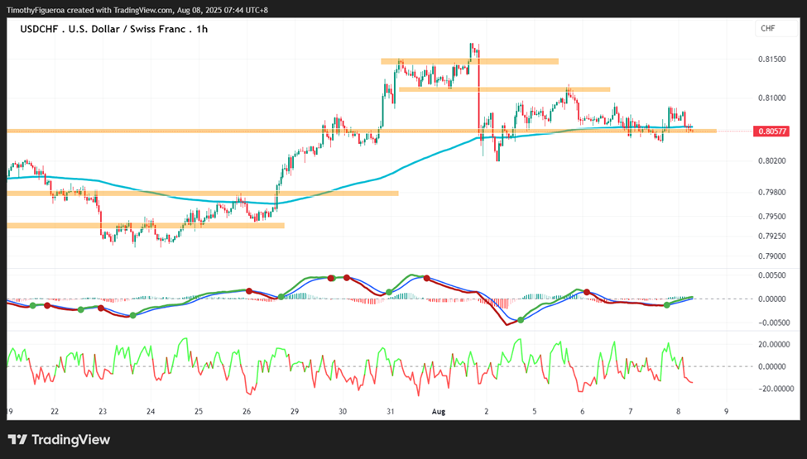Click the TradingView.com attribution text at top
This screenshot has width=807, height=459.
tap(143, 10)
